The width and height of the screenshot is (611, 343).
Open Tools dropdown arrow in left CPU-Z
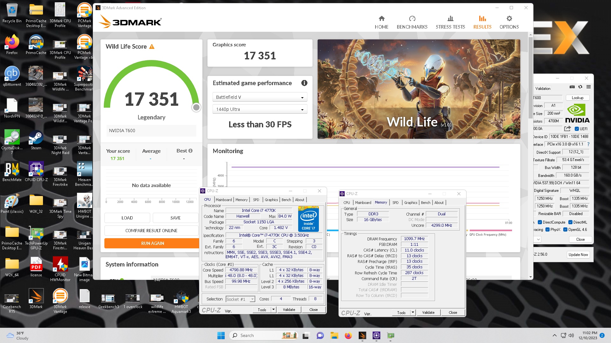273,310
